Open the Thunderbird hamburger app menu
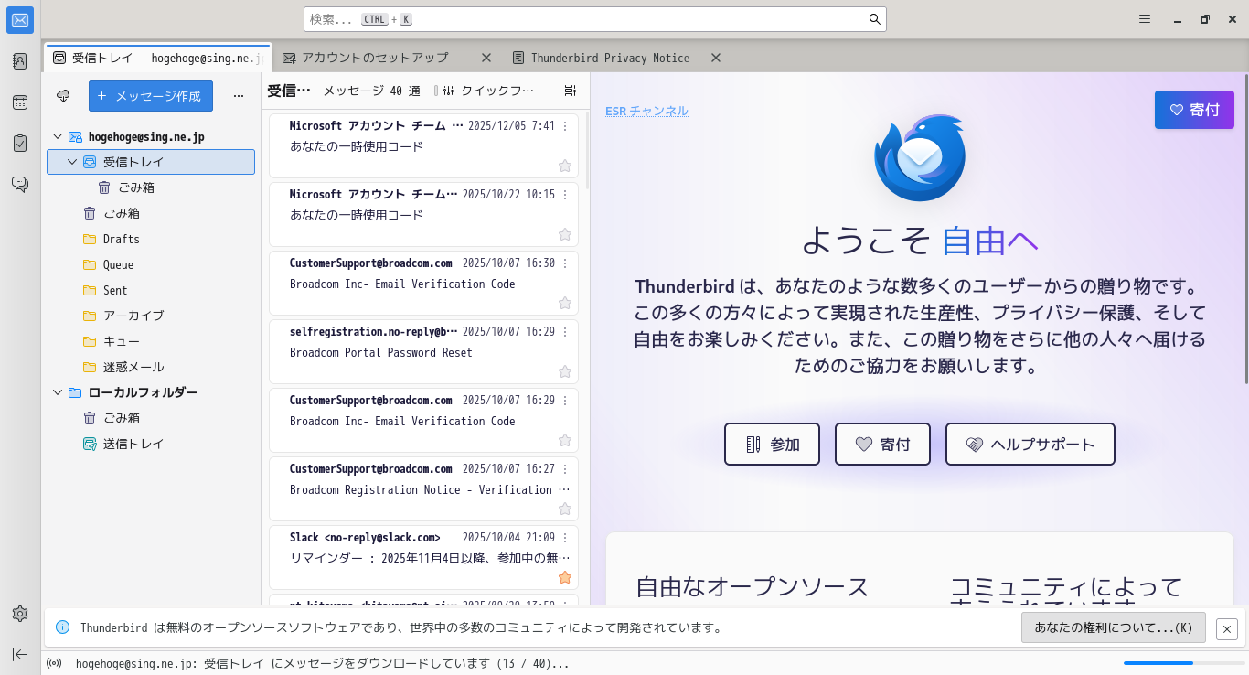This screenshot has width=1249, height=675. [x=1145, y=19]
